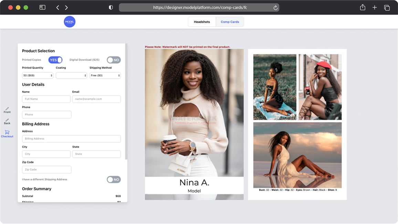Open a new browser tab
Viewport: 398px width, 224px height.
(x=374, y=8)
